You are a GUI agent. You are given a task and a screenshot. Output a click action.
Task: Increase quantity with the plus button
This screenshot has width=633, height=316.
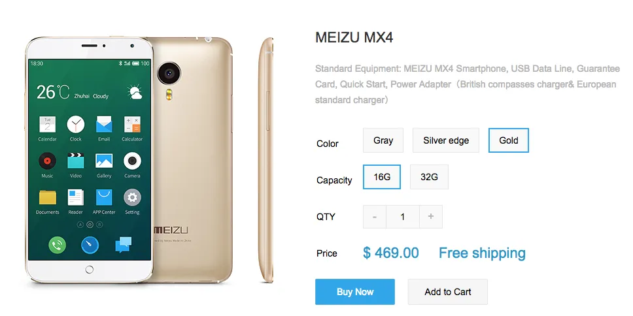(431, 217)
